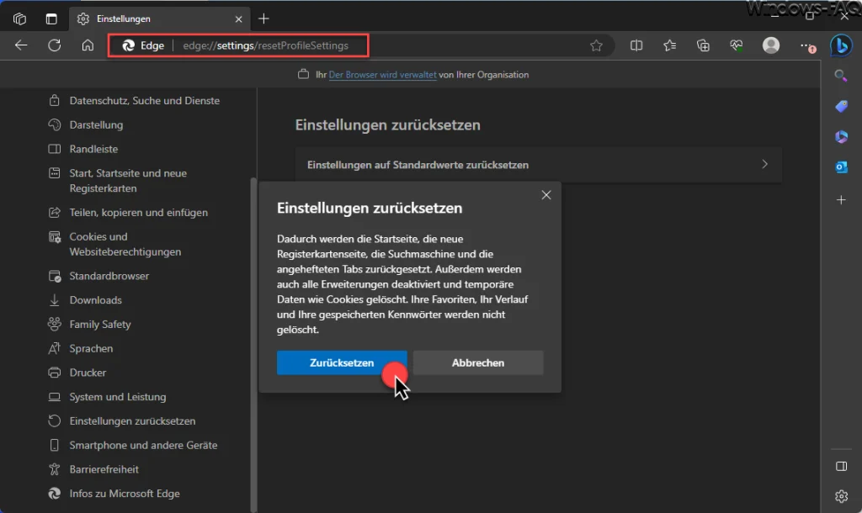Open the Browser essentials heart icon
Screen dimensions: 862x513
(x=737, y=45)
